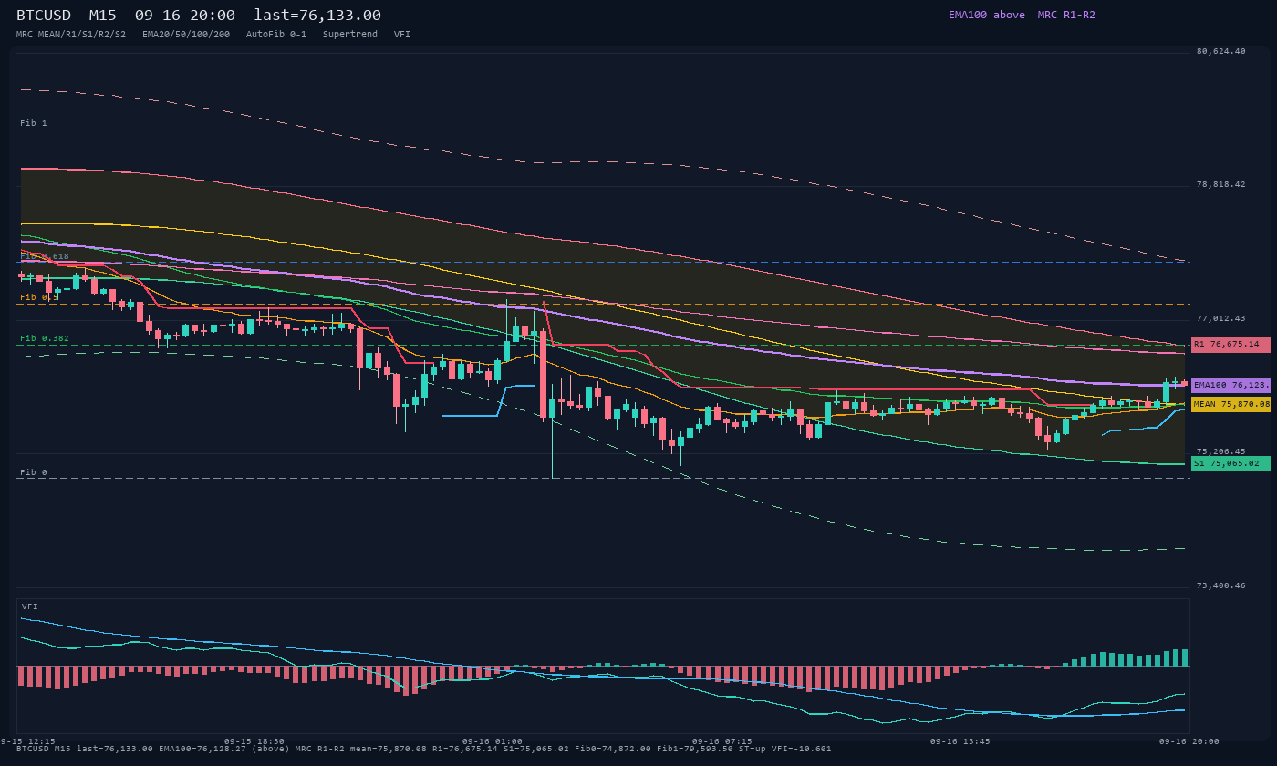Screen dimensions: 1277x766
Task: Select Fib1=79,593.50 in the bottom status line
Action: click(x=695, y=749)
